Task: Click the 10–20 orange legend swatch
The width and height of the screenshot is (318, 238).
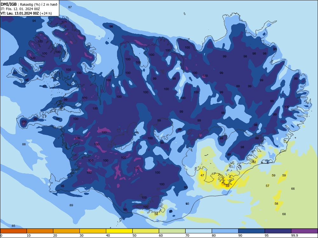Action: click(x=40, y=231)
